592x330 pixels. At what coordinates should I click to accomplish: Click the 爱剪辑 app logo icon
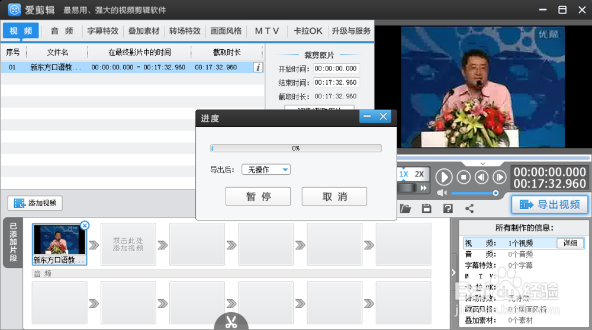pyautogui.click(x=14, y=10)
